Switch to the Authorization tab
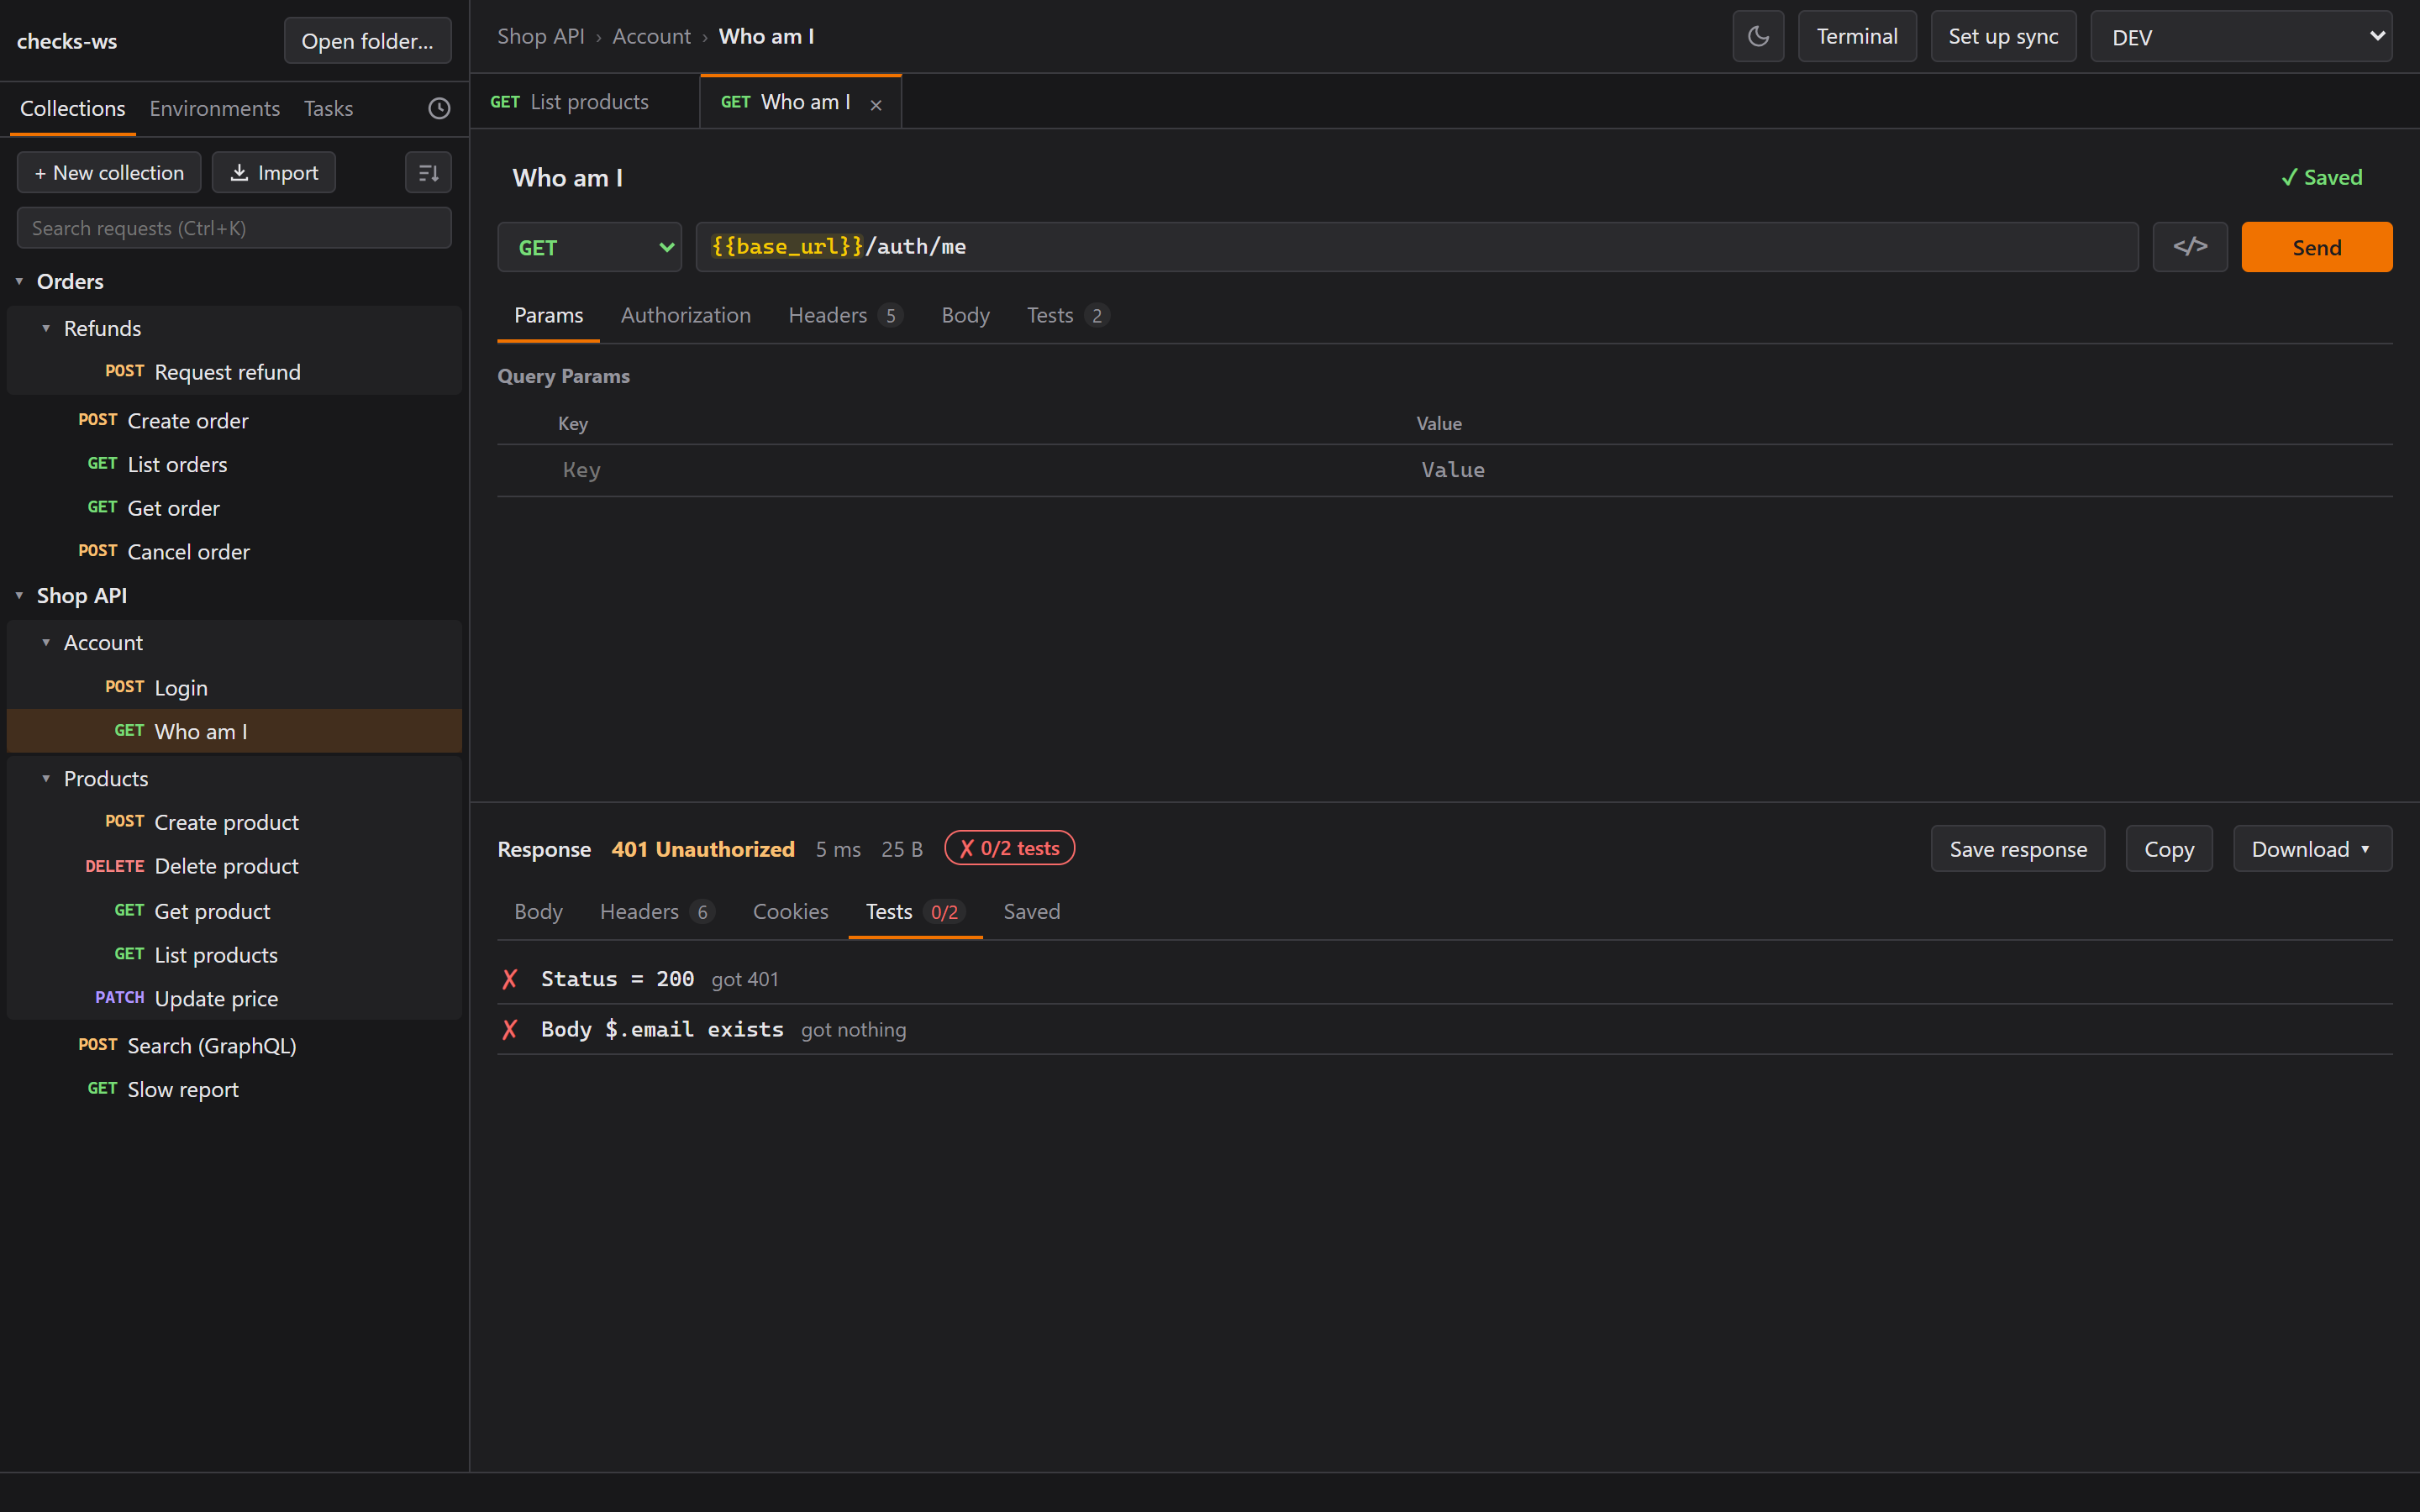Screen dimensions: 2420x1512 [686, 315]
